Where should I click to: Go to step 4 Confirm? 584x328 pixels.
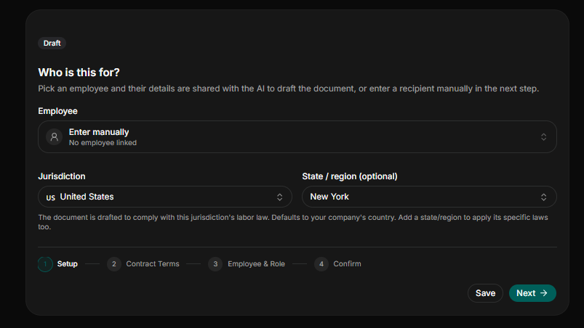point(337,264)
